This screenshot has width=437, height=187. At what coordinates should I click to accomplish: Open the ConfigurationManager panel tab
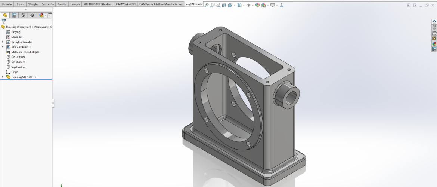(x=23, y=15)
